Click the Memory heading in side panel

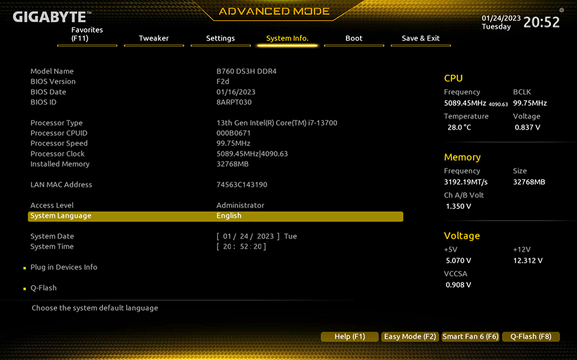(x=462, y=157)
